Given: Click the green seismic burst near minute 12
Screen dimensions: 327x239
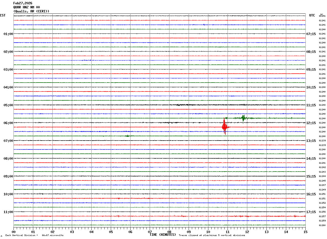Looking at the screenshot, I should pos(243,118).
